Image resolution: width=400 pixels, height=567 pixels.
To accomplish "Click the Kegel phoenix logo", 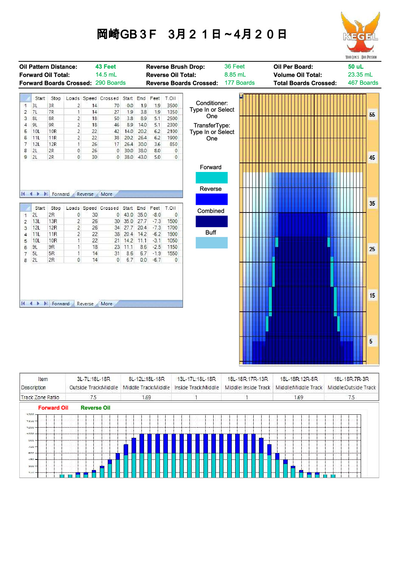I will [x=360, y=35].
